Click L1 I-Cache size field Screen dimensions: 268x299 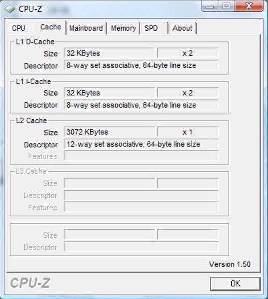pos(110,93)
